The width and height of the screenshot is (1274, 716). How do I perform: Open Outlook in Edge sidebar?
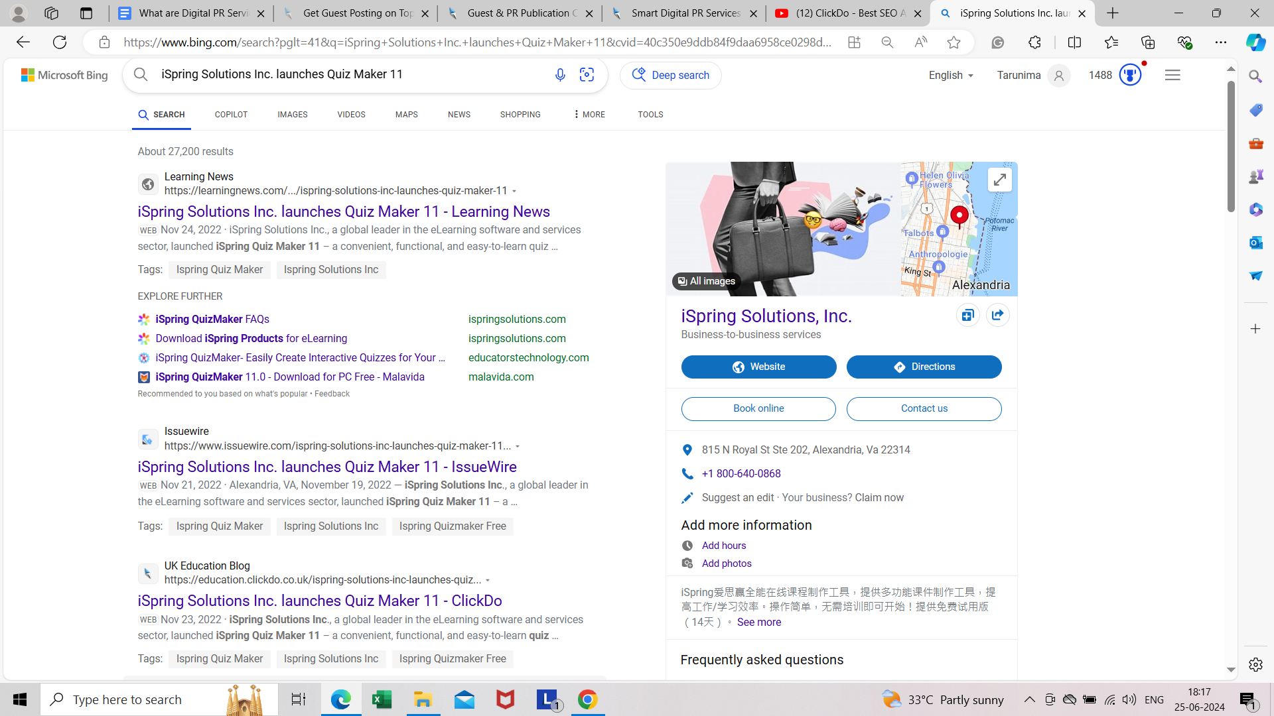pyautogui.click(x=1255, y=243)
